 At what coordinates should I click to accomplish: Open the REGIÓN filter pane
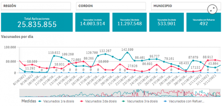[x=36, y=6]
